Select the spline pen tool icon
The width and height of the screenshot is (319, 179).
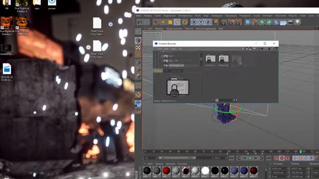point(255,22)
